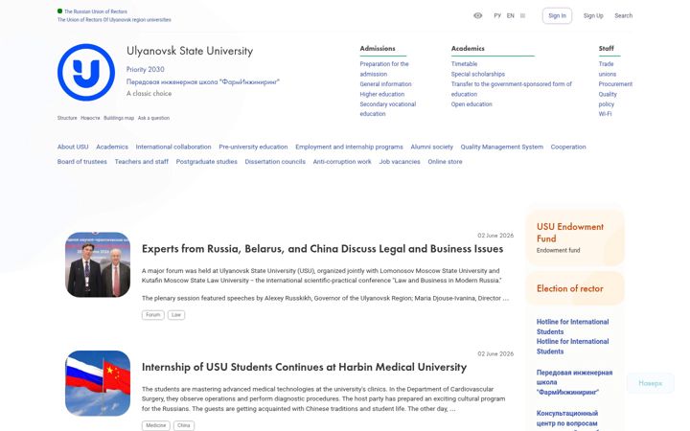Open Online store menu item

click(x=445, y=162)
